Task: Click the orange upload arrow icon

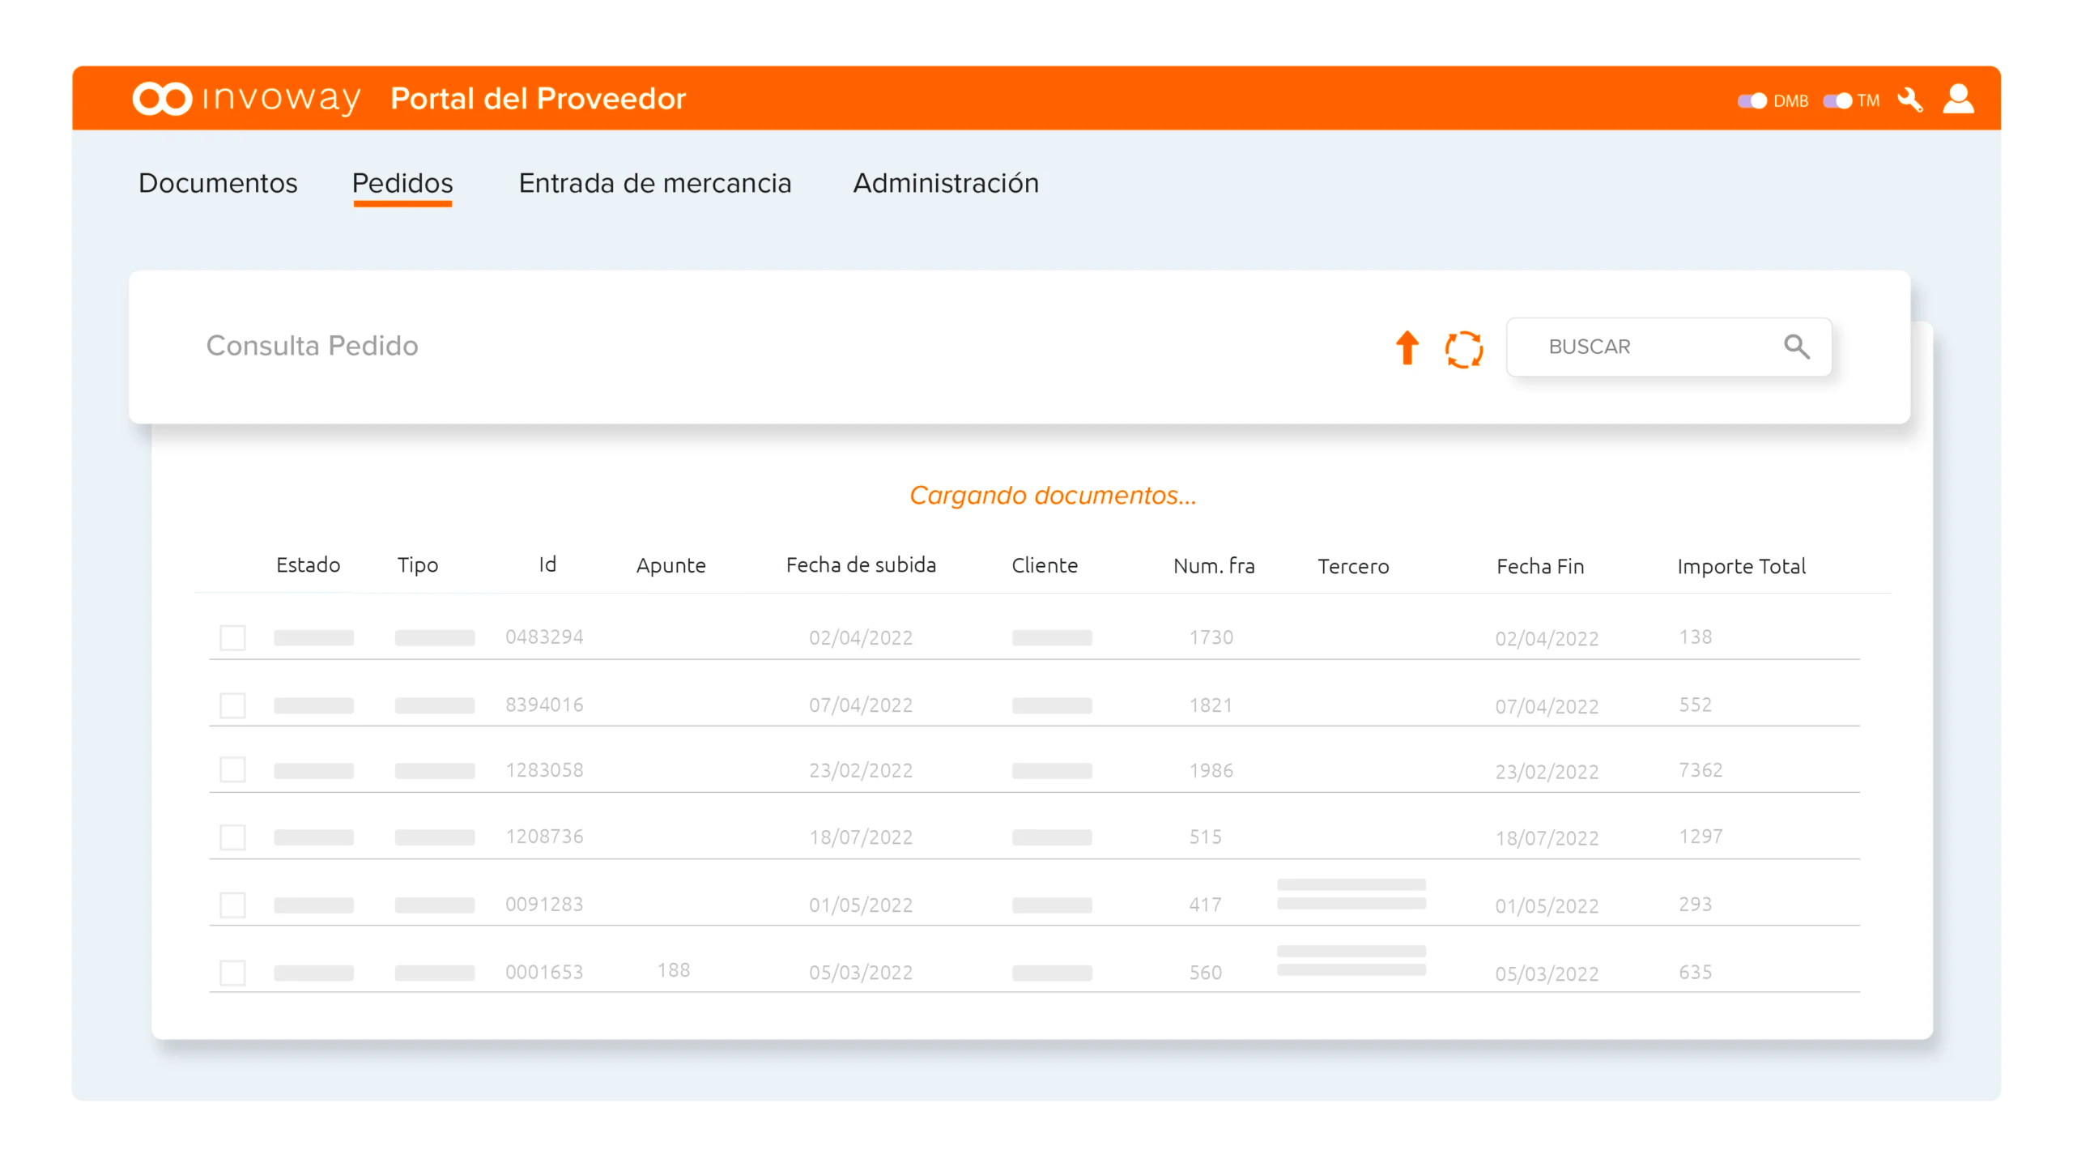Action: pos(1407,348)
